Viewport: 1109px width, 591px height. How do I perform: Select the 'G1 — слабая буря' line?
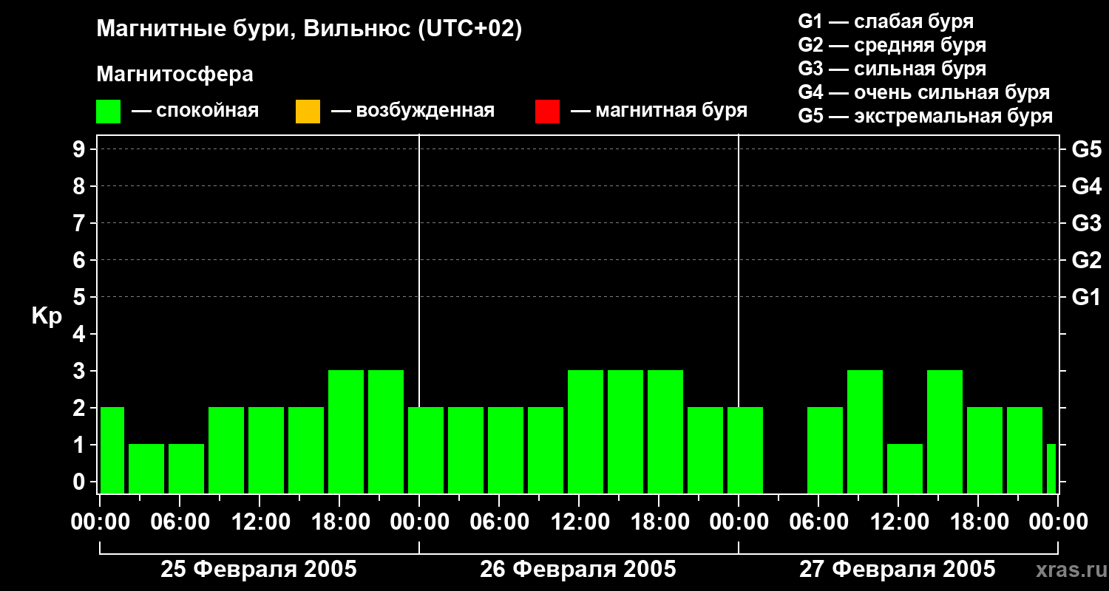coord(886,21)
